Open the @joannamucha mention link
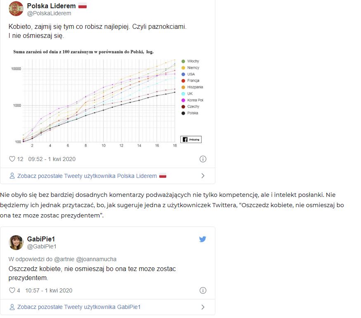This screenshot has height=318, width=361. click(x=96, y=259)
